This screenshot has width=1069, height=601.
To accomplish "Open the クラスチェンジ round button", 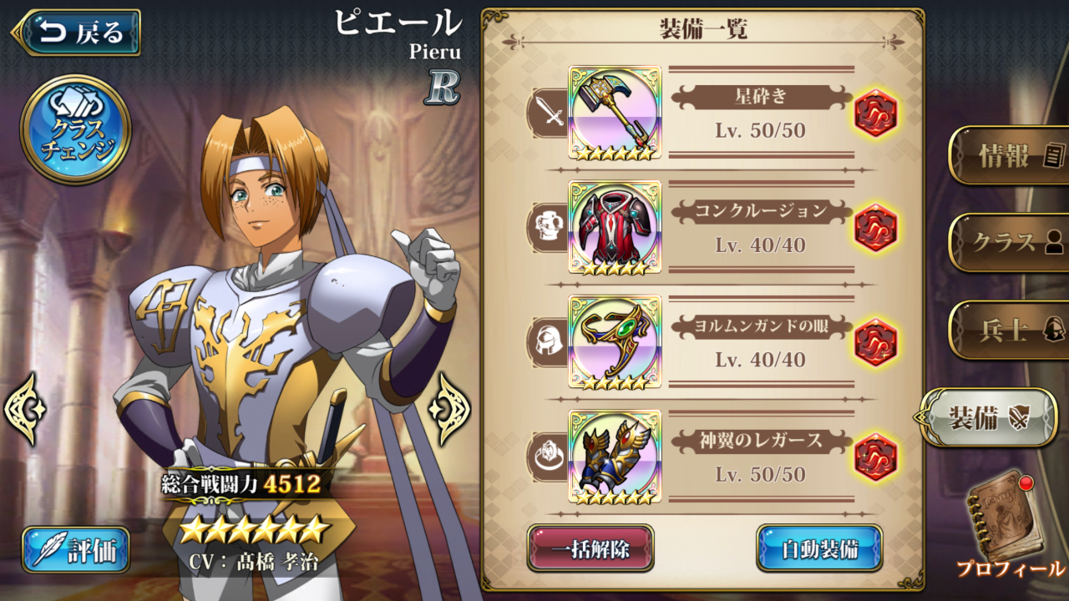I will [76, 129].
